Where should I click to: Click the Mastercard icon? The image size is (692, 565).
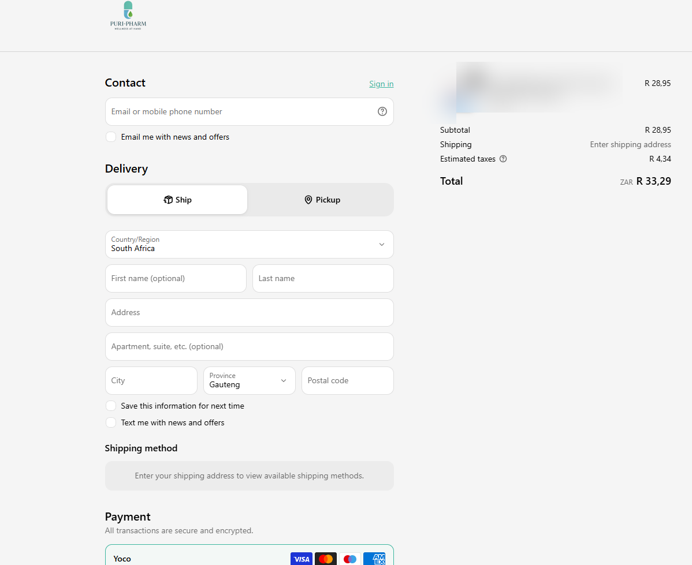326,559
